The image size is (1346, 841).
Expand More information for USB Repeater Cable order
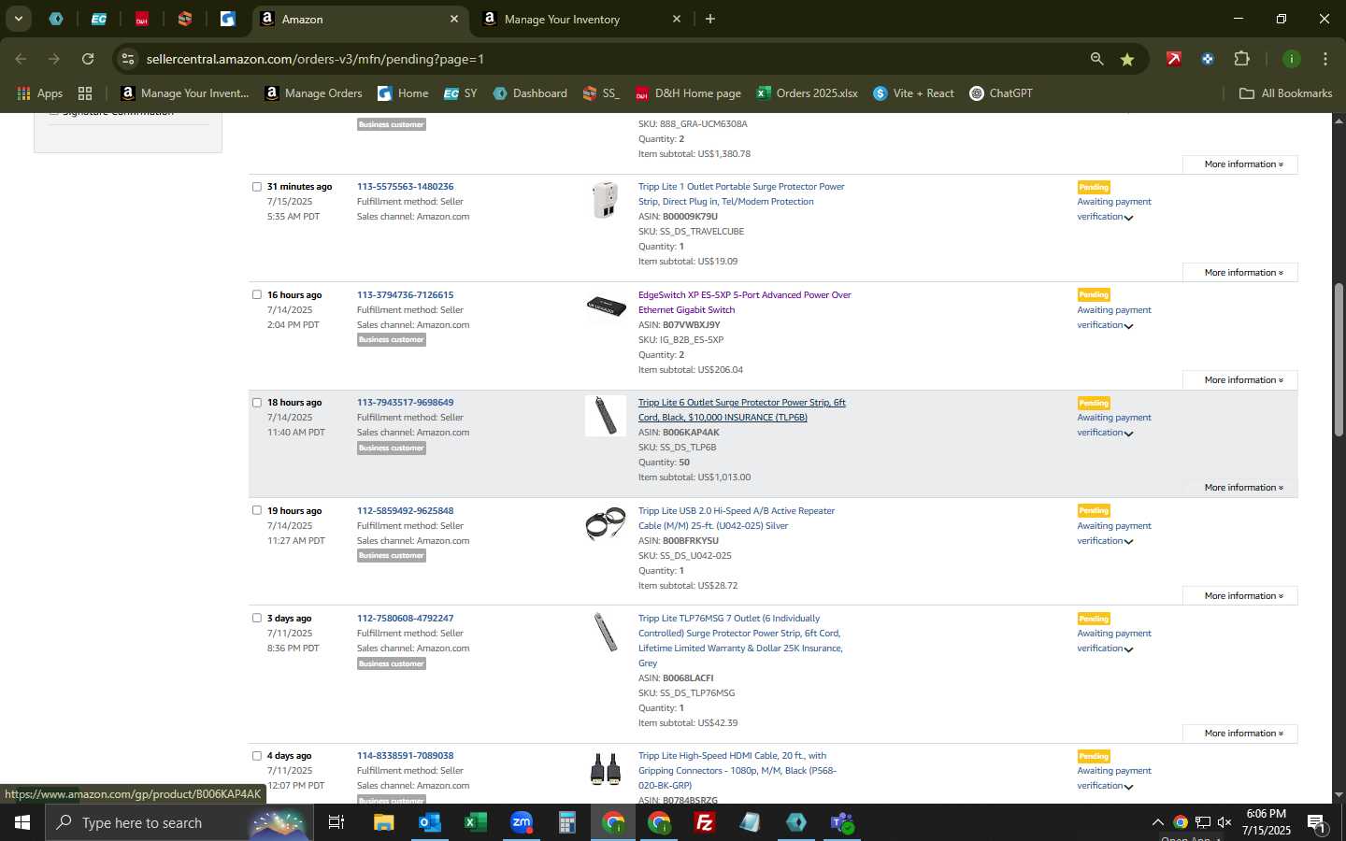point(1240,596)
